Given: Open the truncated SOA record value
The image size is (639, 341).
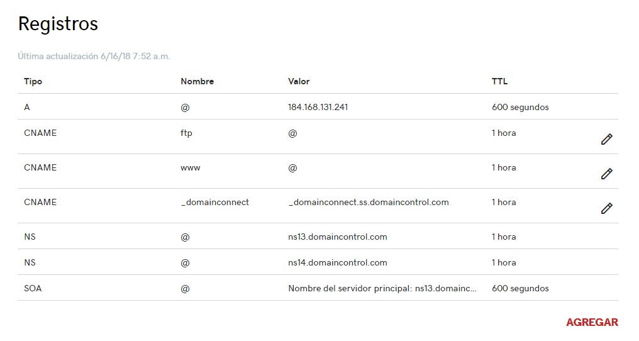Looking at the screenshot, I should (382, 288).
